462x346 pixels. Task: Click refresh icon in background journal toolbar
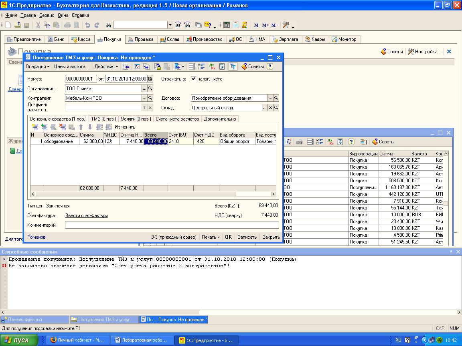coord(289,142)
